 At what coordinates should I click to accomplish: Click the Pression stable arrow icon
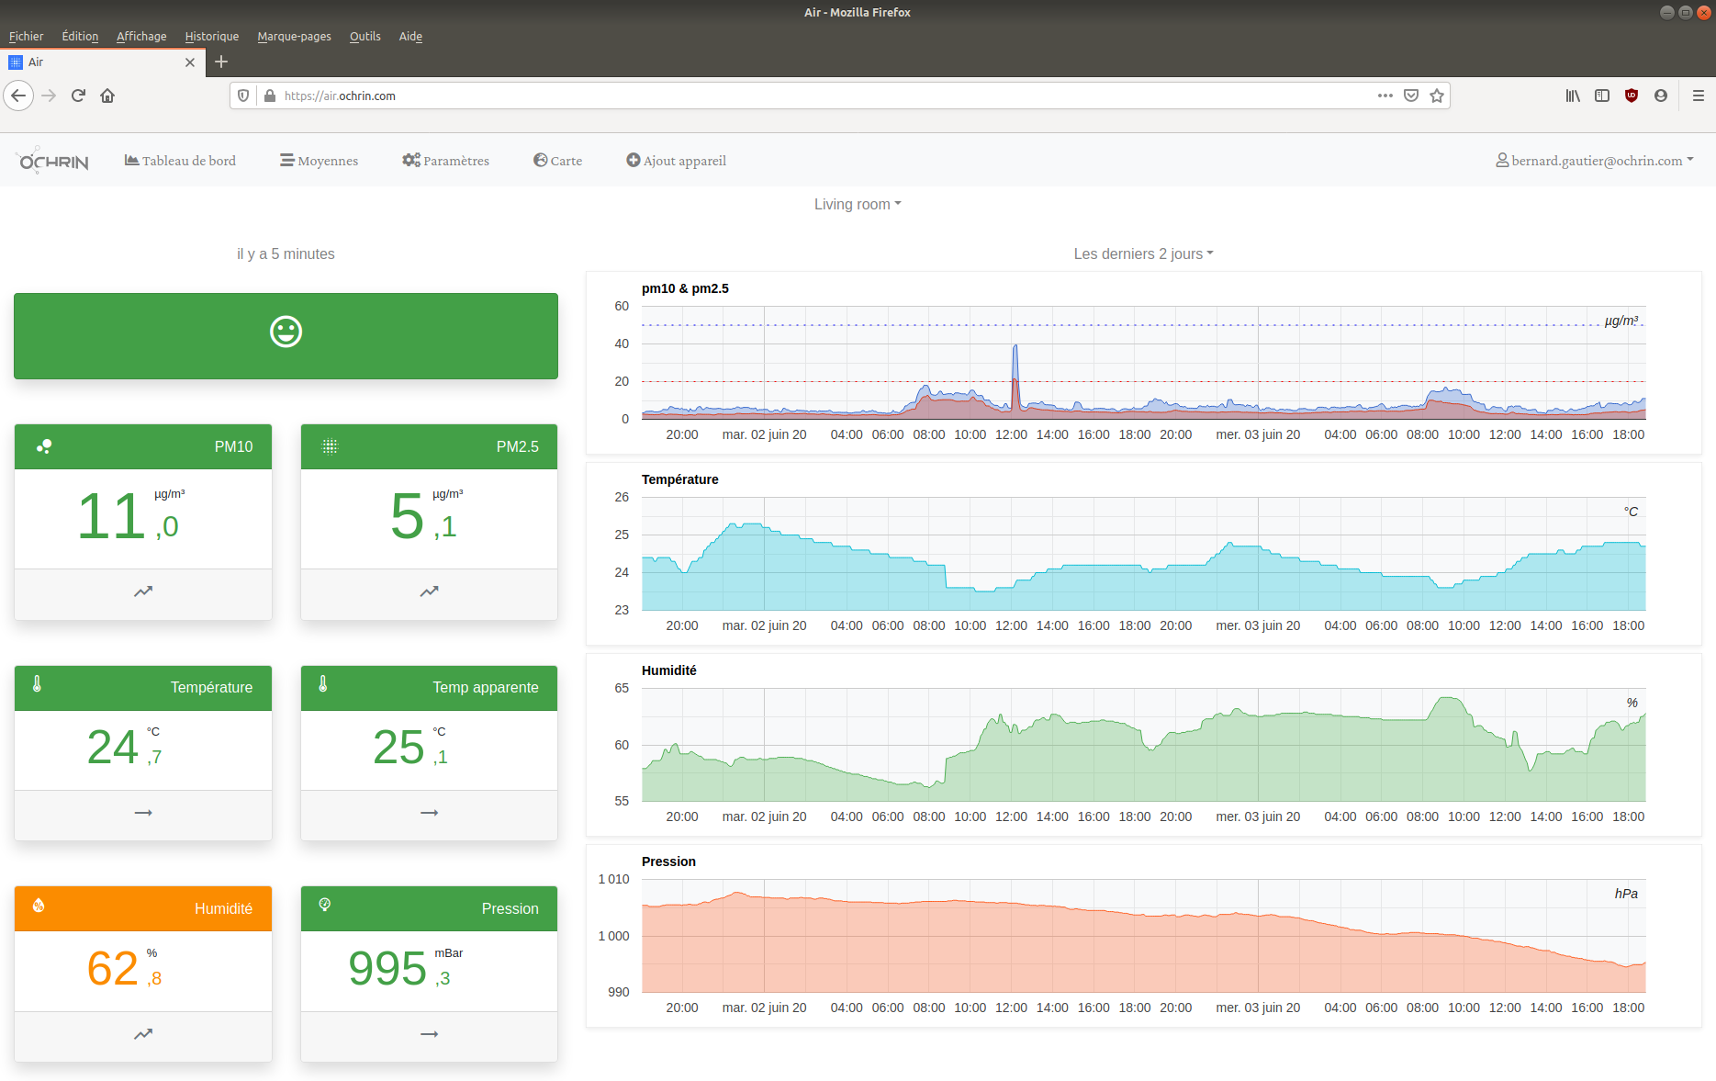[429, 1034]
